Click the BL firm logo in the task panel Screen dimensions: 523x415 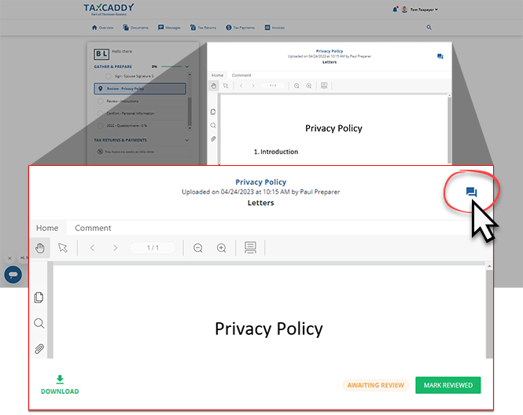101,53
